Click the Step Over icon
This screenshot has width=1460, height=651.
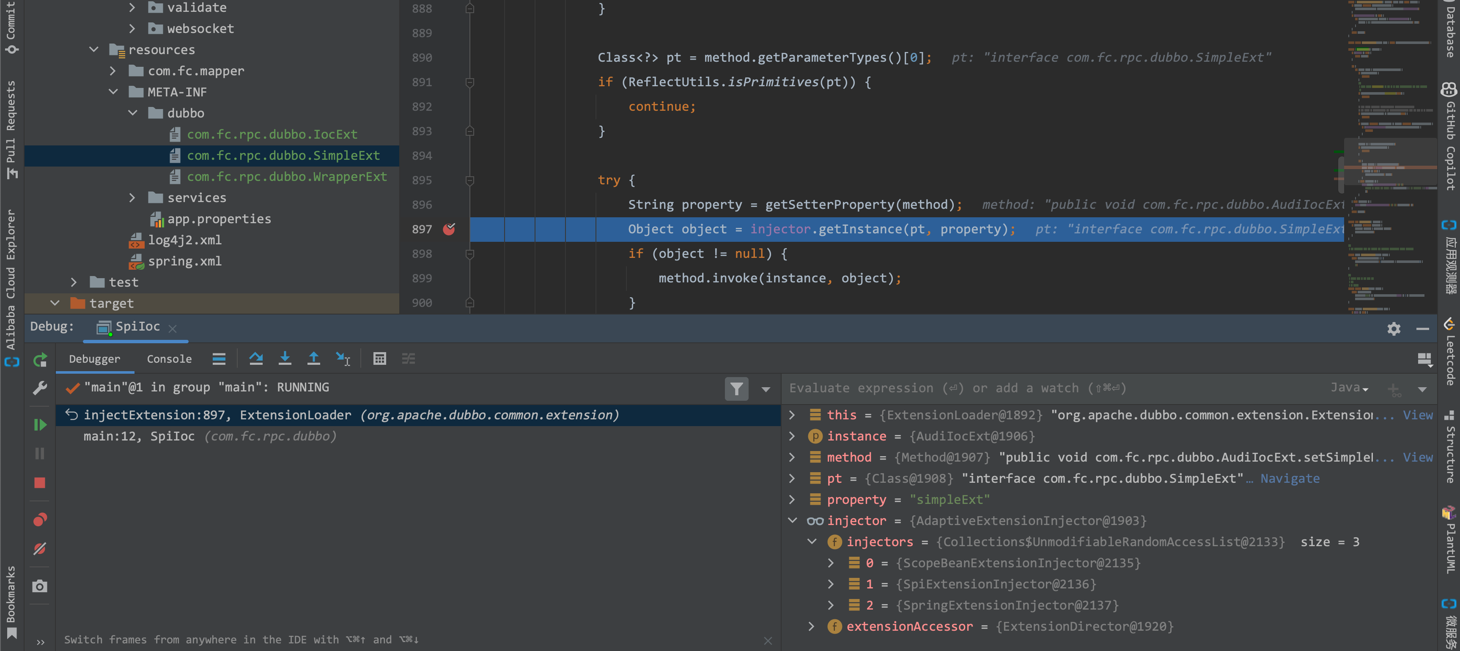click(256, 358)
